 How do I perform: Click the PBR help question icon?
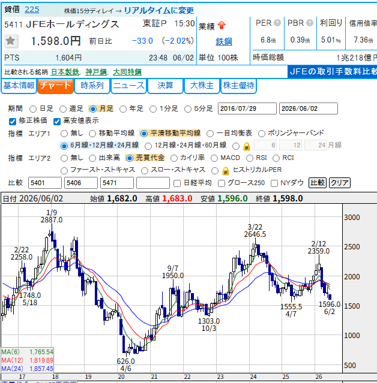tap(310, 23)
